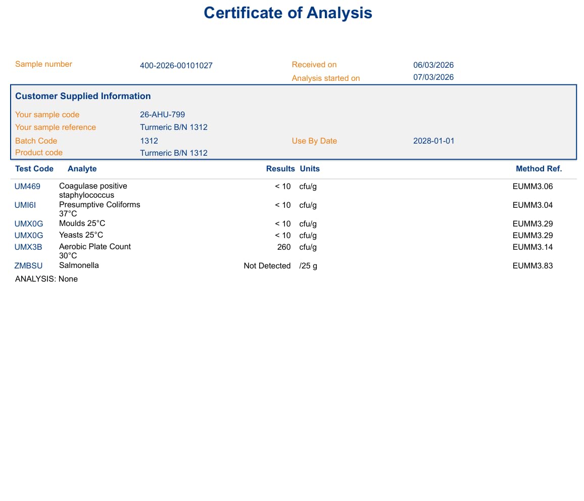The image size is (584, 501).
Task: Open test code UMX3B
Action: coord(28,247)
